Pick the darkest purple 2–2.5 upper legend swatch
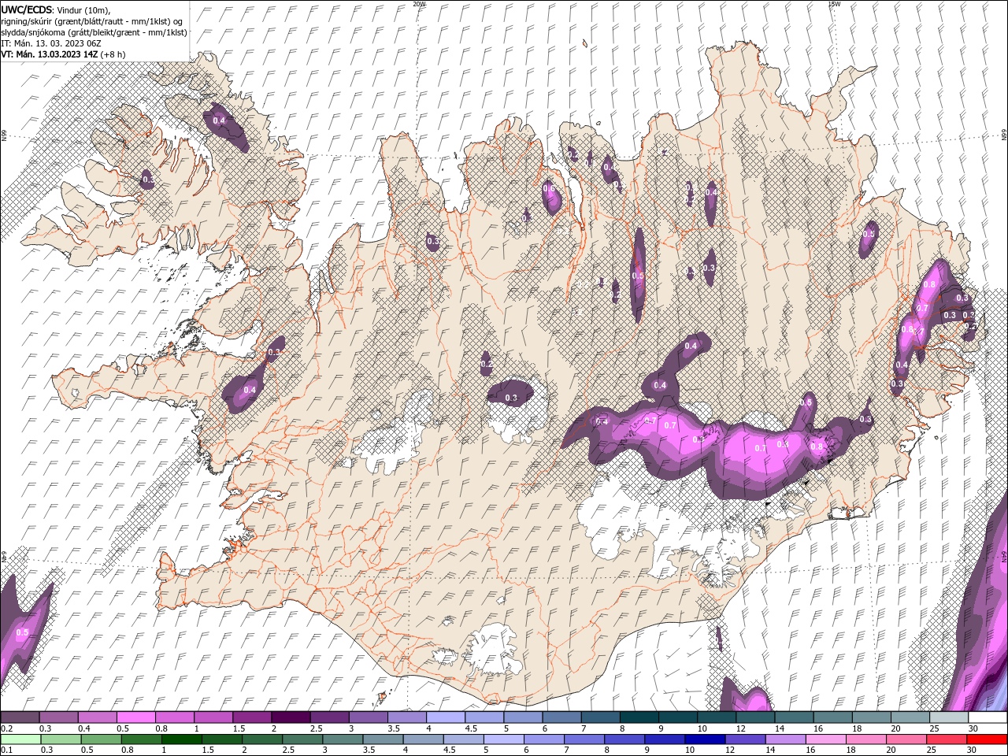This screenshot has width=1008, height=756. (x=290, y=717)
